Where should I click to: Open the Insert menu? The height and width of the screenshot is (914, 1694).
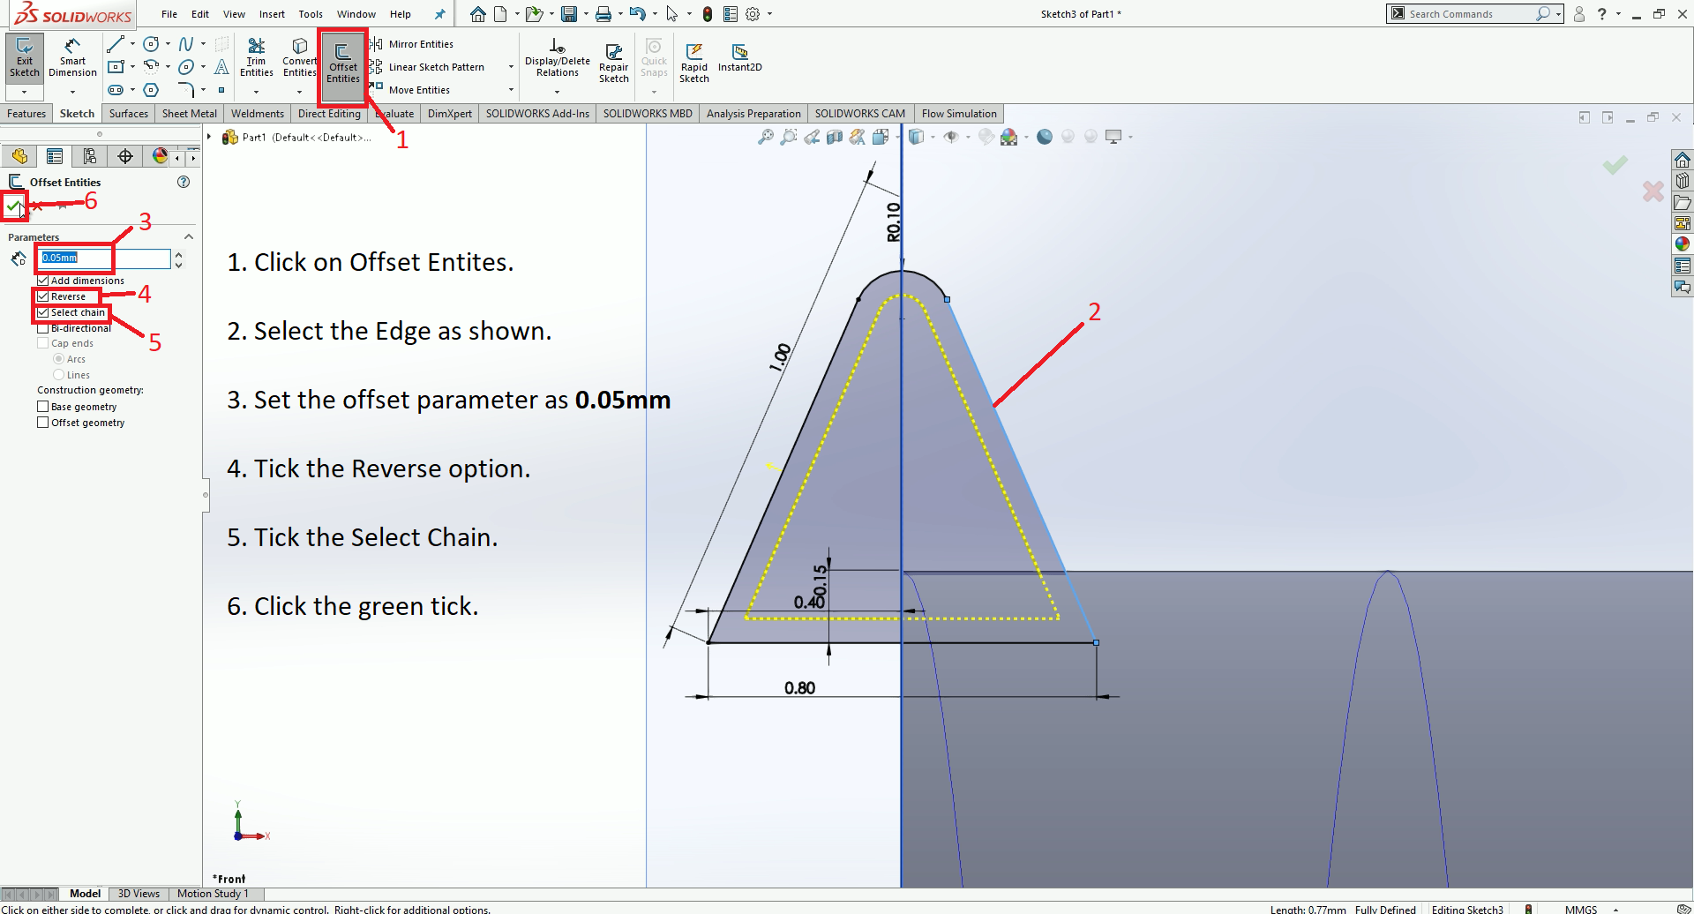pos(272,14)
